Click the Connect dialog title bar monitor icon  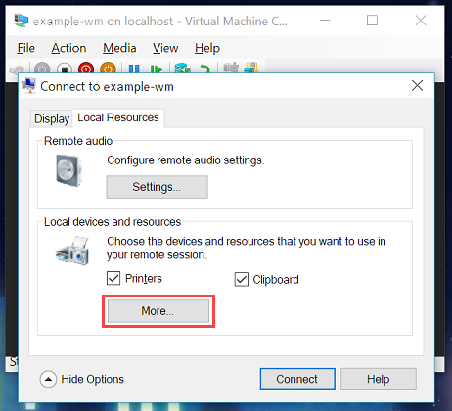[28, 86]
